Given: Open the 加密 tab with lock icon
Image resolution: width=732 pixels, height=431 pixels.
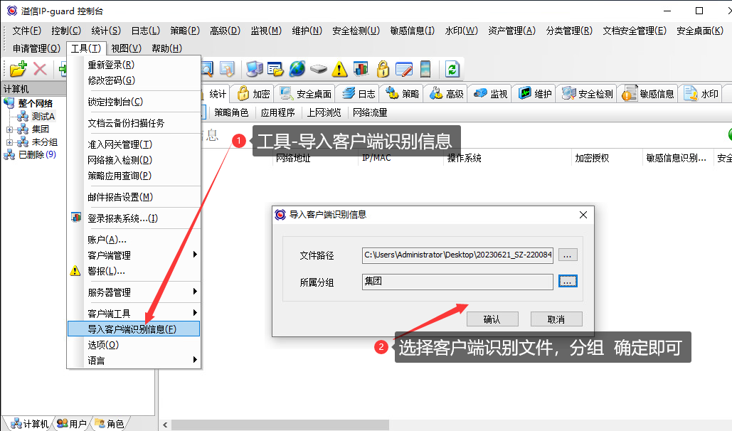Looking at the screenshot, I should pos(253,94).
